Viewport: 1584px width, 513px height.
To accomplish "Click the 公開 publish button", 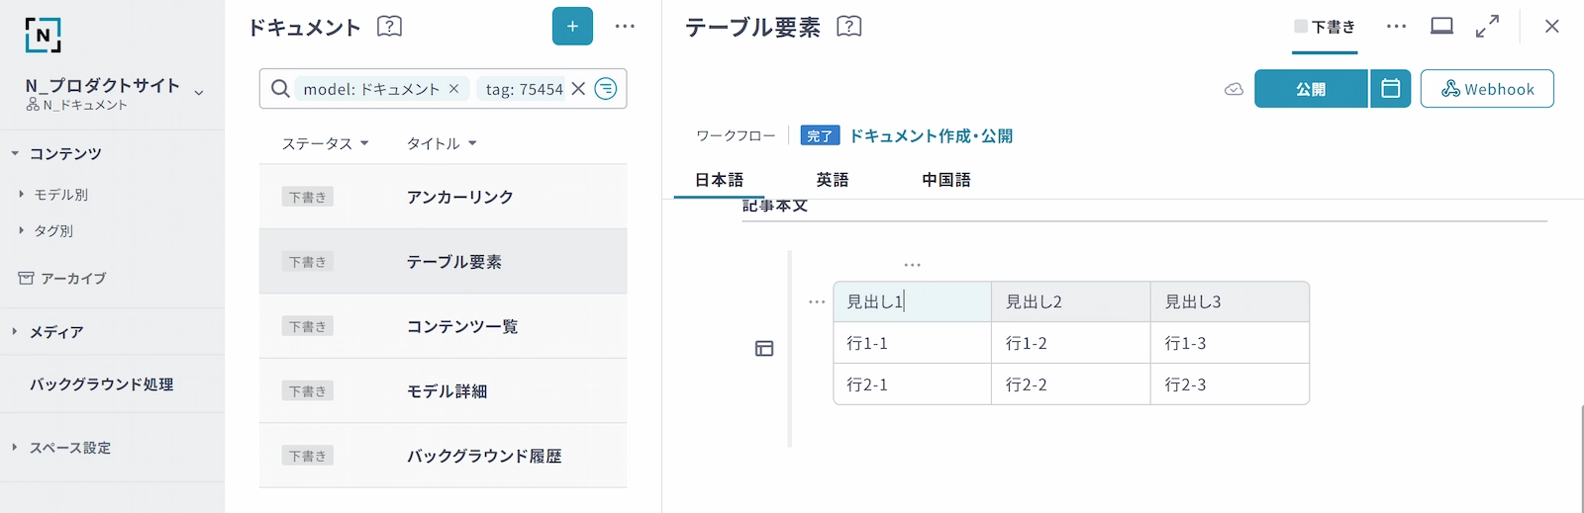I will pos(1311,89).
